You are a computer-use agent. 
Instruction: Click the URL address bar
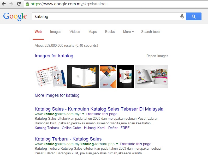tap(116, 4)
